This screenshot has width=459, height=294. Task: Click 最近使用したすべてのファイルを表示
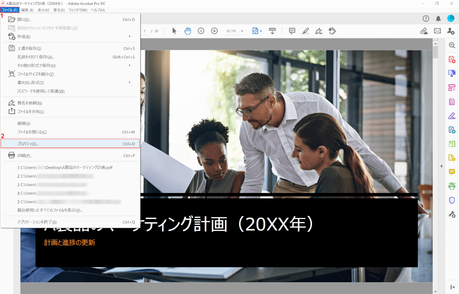click(50, 210)
